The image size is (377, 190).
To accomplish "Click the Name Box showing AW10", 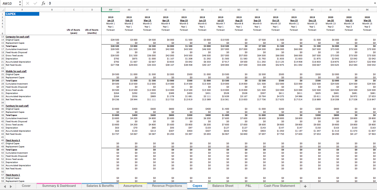I will 9,3.
